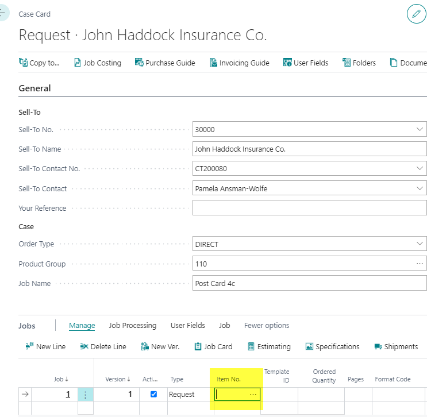Click the Type cell showing Request
This screenshot has height=417, width=427.
[x=191, y=395]
